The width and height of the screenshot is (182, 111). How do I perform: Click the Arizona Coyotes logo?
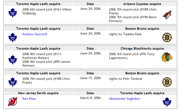(167, 15)
